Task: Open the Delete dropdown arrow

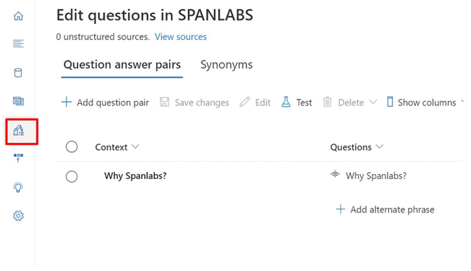Action: tap(373, 102)
